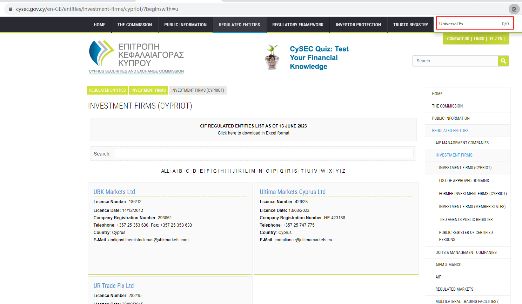522x304 pixels.
Task: Click the site Search... input box
Action: pyautogui.click(x=455, y=61)
